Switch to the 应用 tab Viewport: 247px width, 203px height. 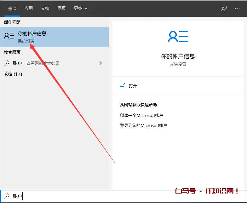pos(29,9)
